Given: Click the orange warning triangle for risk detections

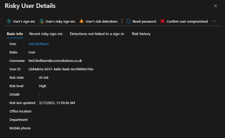Looking at the screenshot, I should pos(82,21).
